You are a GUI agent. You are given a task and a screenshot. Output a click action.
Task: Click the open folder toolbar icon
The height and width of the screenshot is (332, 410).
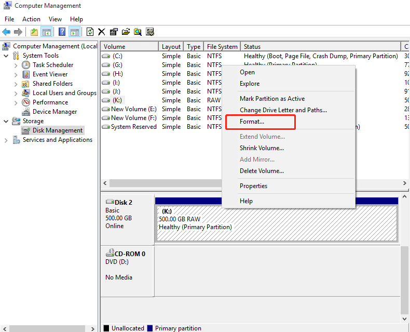pyautogui.click(x=126, y=32)
